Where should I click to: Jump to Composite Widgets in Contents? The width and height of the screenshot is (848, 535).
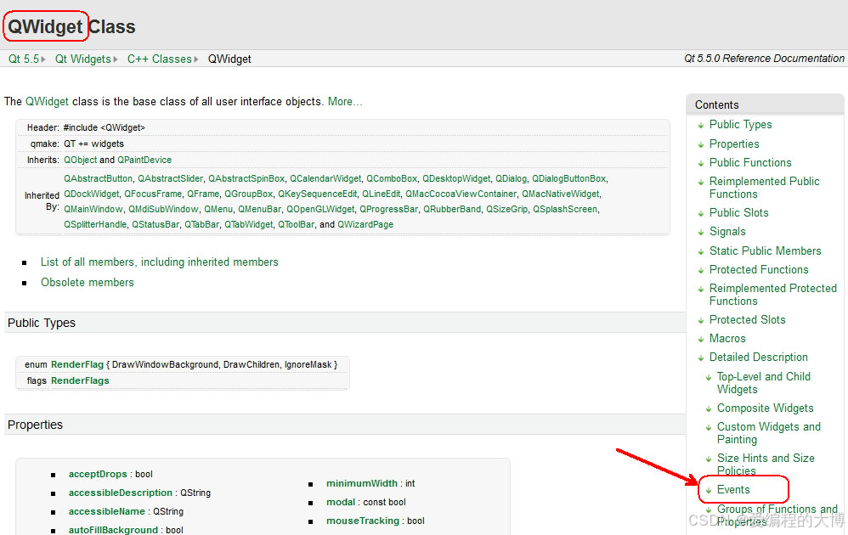coord(766,408)
